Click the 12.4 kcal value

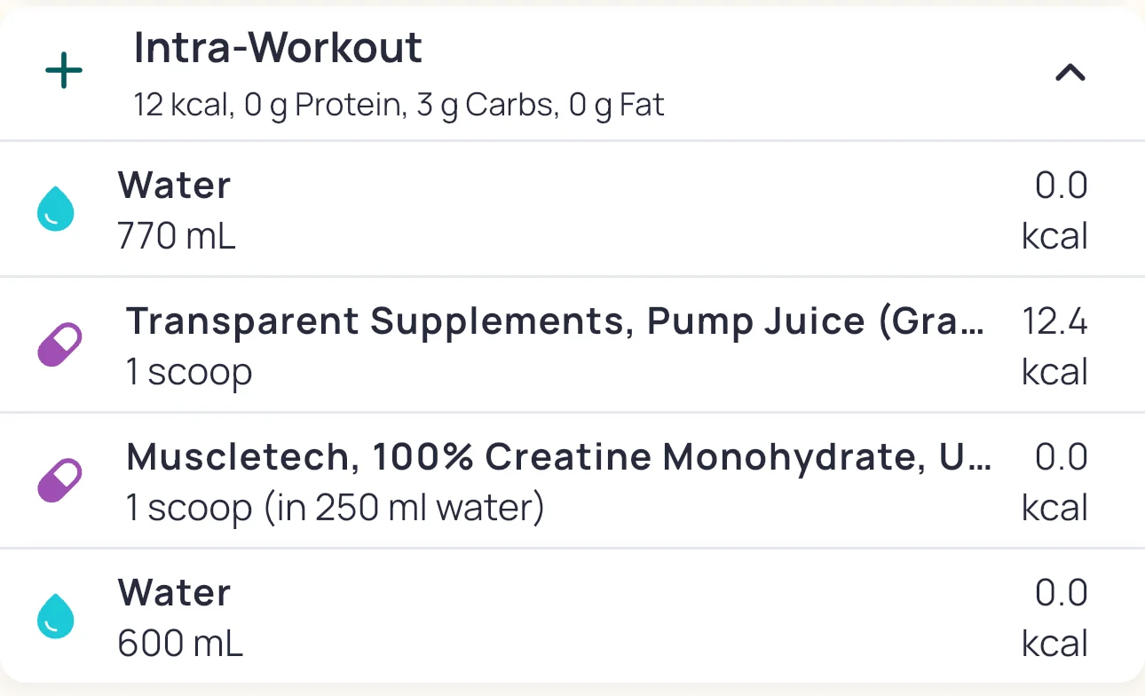[1055, 345]
